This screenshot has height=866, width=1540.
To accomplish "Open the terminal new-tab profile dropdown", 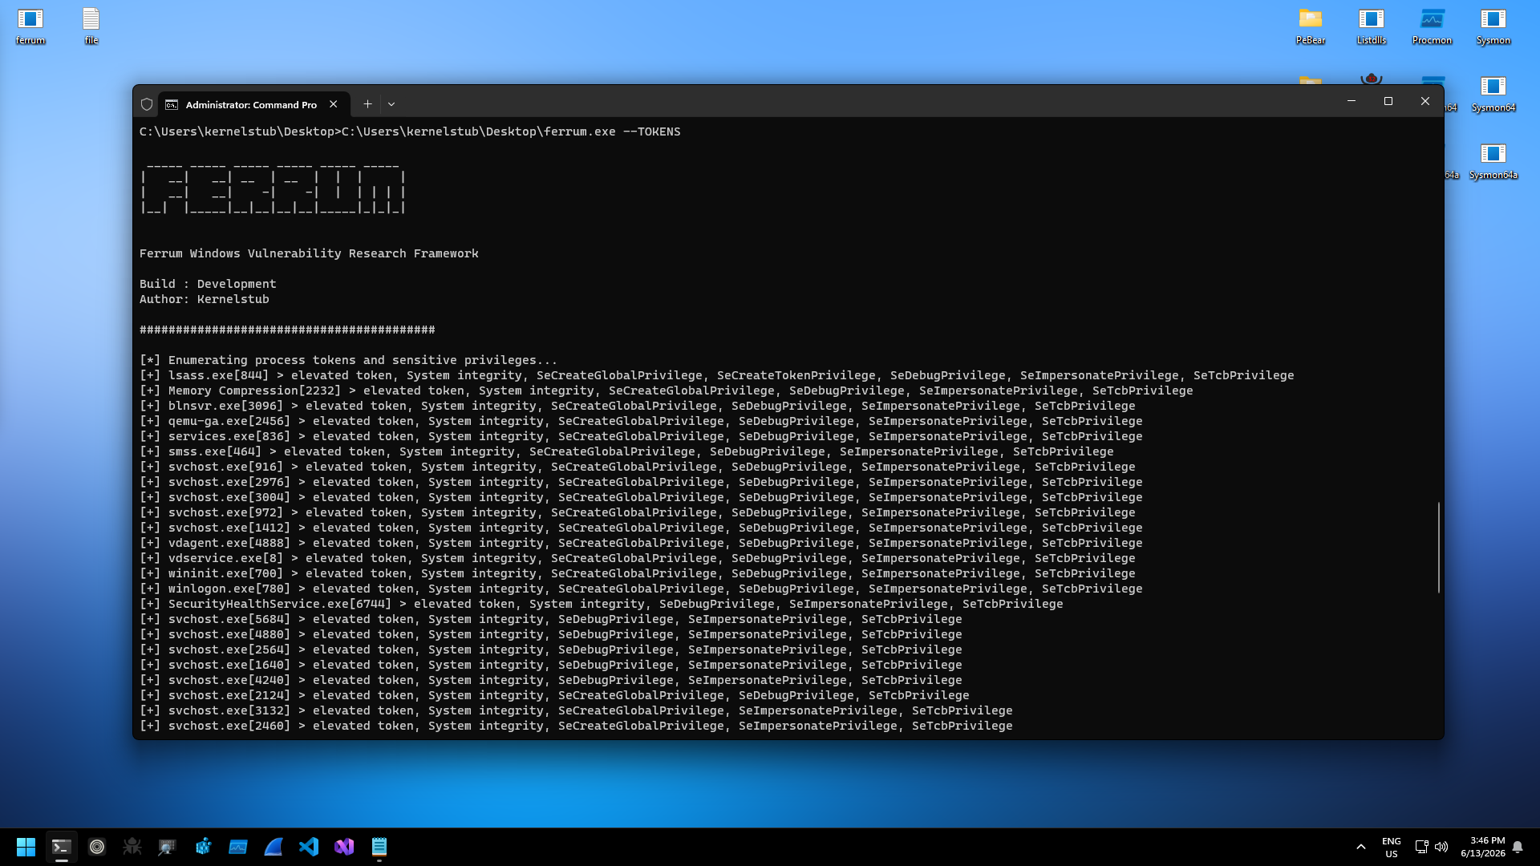I will click(391, 104).
